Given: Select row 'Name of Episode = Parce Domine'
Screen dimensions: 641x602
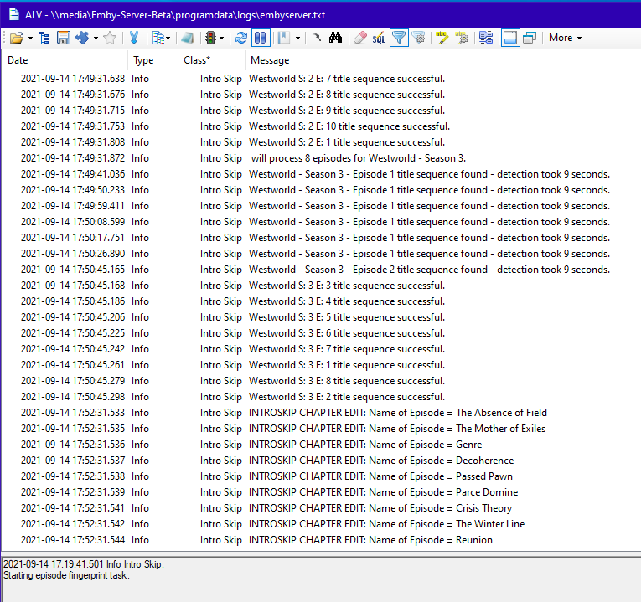Looking at the screenshot, I should pyautogui.click(x=320, y=492).
